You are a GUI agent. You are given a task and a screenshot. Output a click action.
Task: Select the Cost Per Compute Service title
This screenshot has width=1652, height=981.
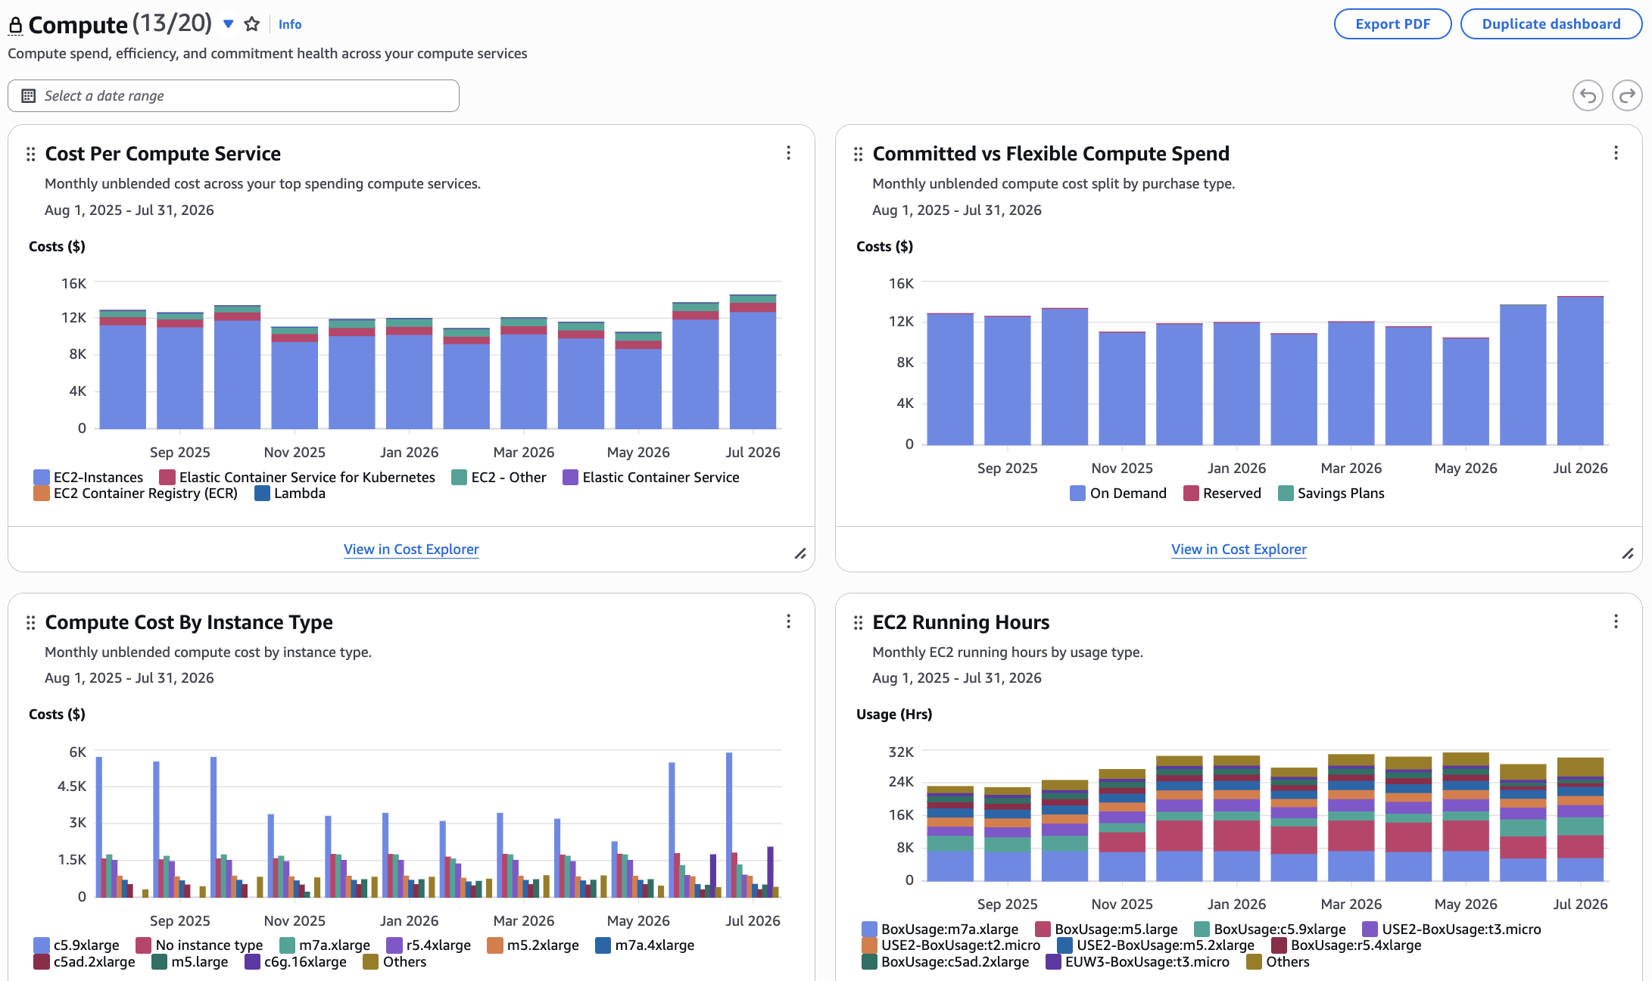(x=163, y=154)
